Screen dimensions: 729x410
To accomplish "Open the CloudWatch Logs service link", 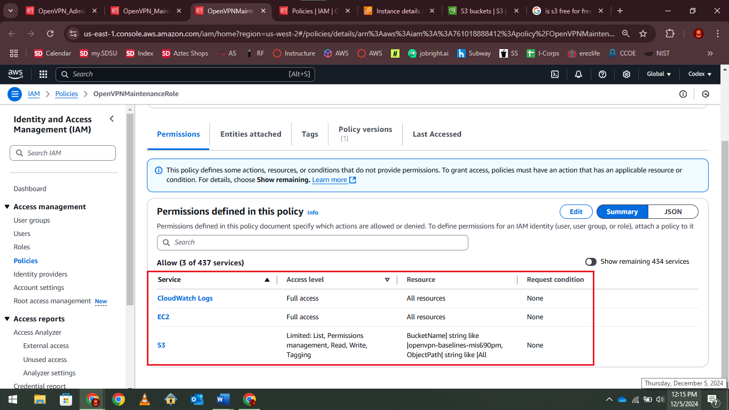I will click(185, 298).
